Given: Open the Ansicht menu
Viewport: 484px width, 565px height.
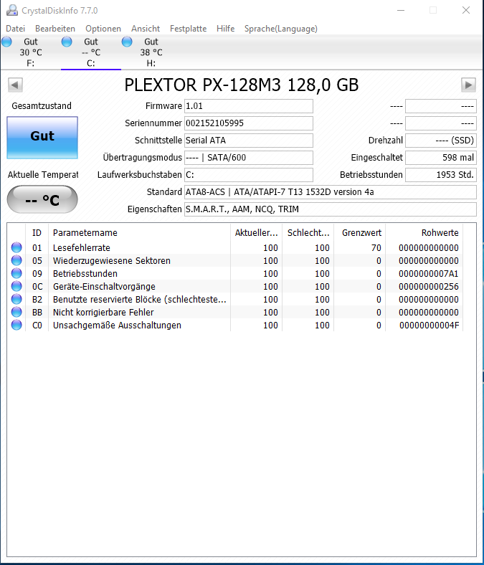Looking at the screenshot, I should pyautogui.click(x=146, y=29).
